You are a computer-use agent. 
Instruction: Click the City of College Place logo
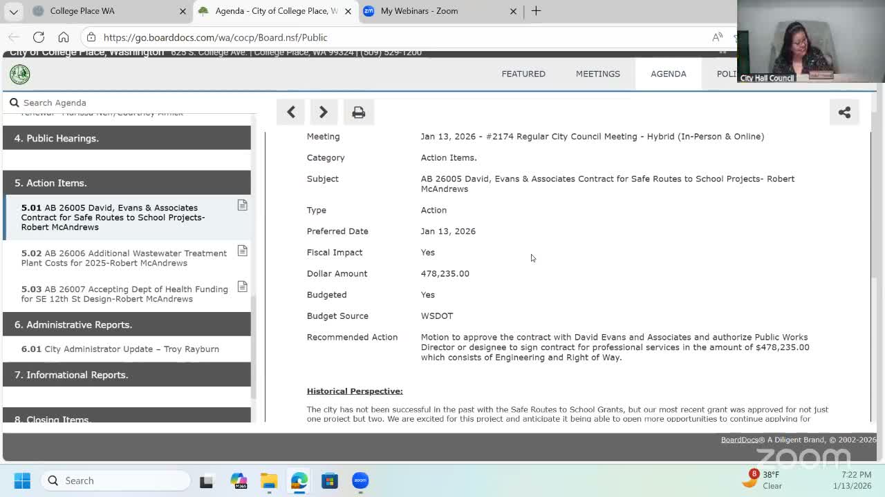tap(19, 74)
